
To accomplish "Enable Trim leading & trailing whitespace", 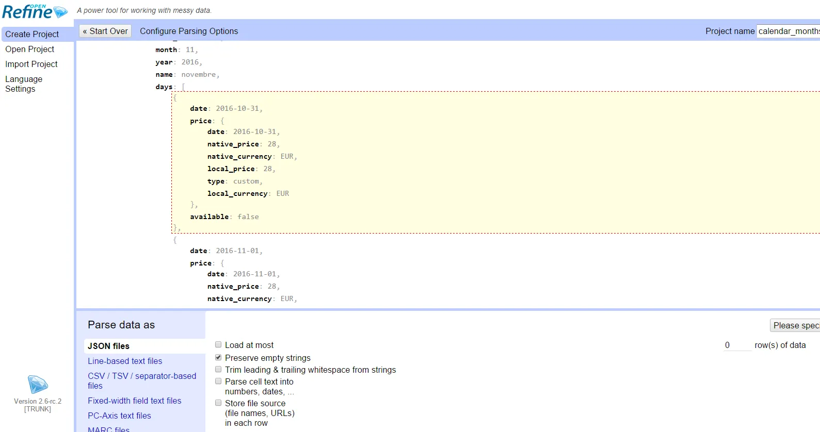I will pos(218,370).
